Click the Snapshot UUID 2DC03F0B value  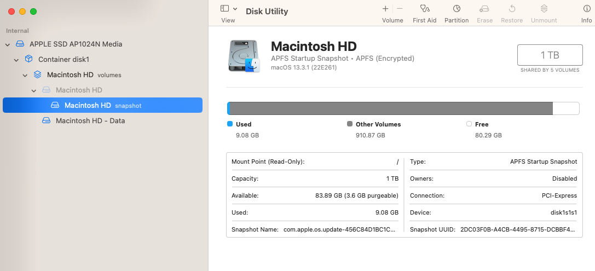[x=518, y=229]
